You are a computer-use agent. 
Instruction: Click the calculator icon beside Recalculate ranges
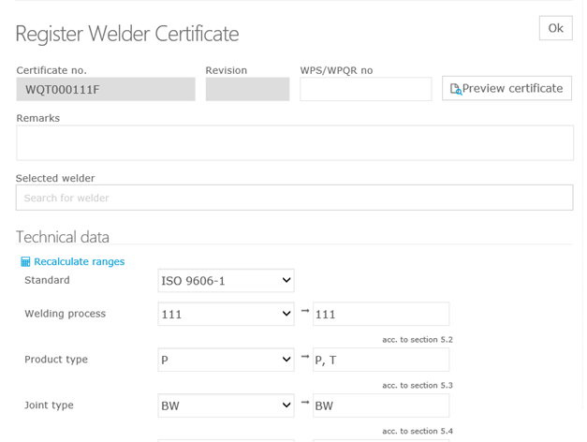(25, 262)
